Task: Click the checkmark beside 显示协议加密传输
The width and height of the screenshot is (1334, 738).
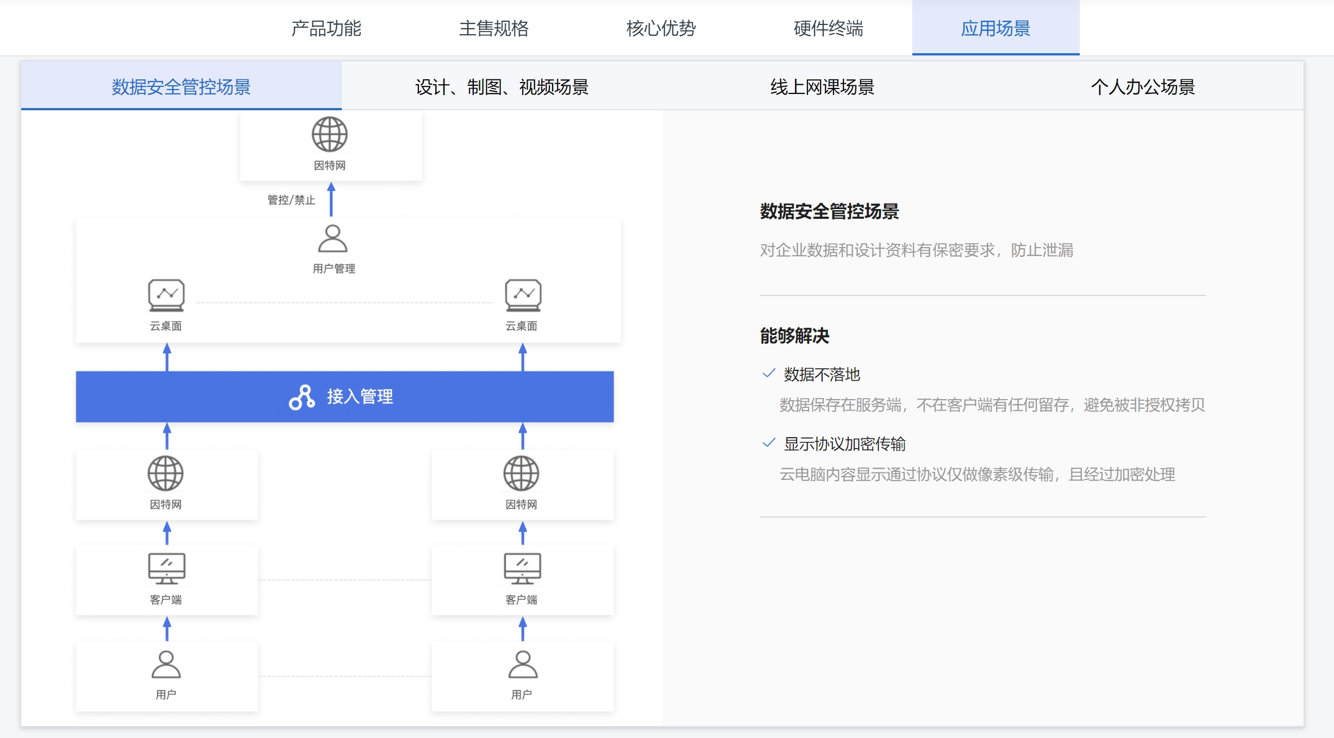Action: pyautogui.click(x=768, y=443)
